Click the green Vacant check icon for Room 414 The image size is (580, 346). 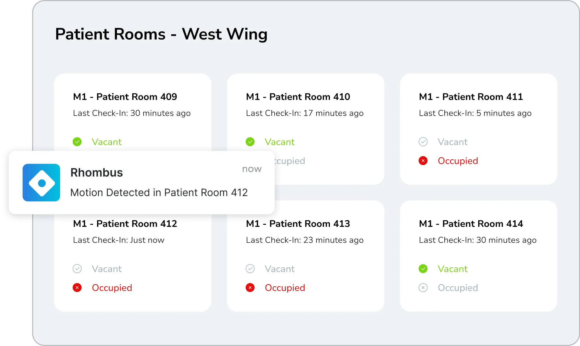coord(423,269)
